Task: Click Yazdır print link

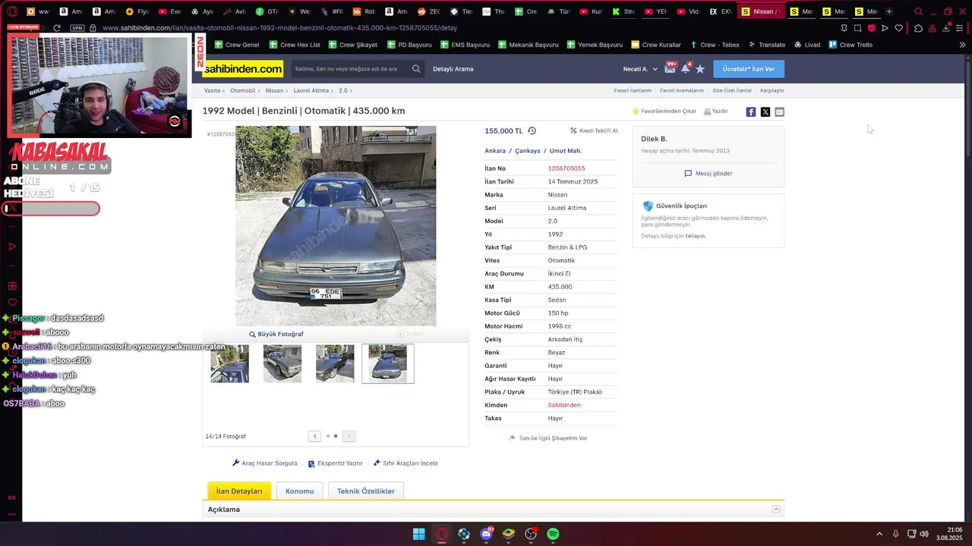Action: [715, 111]
